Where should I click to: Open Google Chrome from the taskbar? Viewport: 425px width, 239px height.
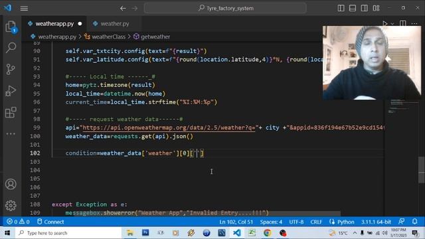click(267, 233)
